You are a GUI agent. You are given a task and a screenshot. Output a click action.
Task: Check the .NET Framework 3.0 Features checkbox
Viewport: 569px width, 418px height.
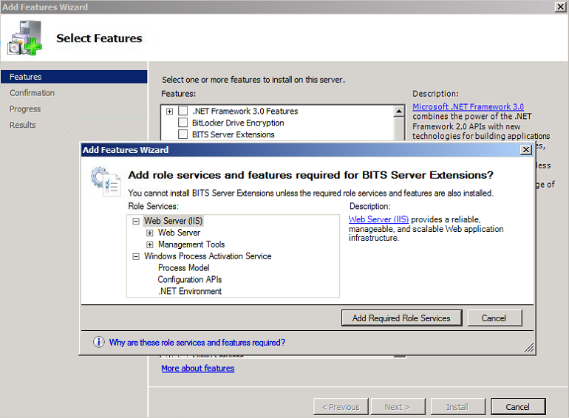[x=183, y=111]
